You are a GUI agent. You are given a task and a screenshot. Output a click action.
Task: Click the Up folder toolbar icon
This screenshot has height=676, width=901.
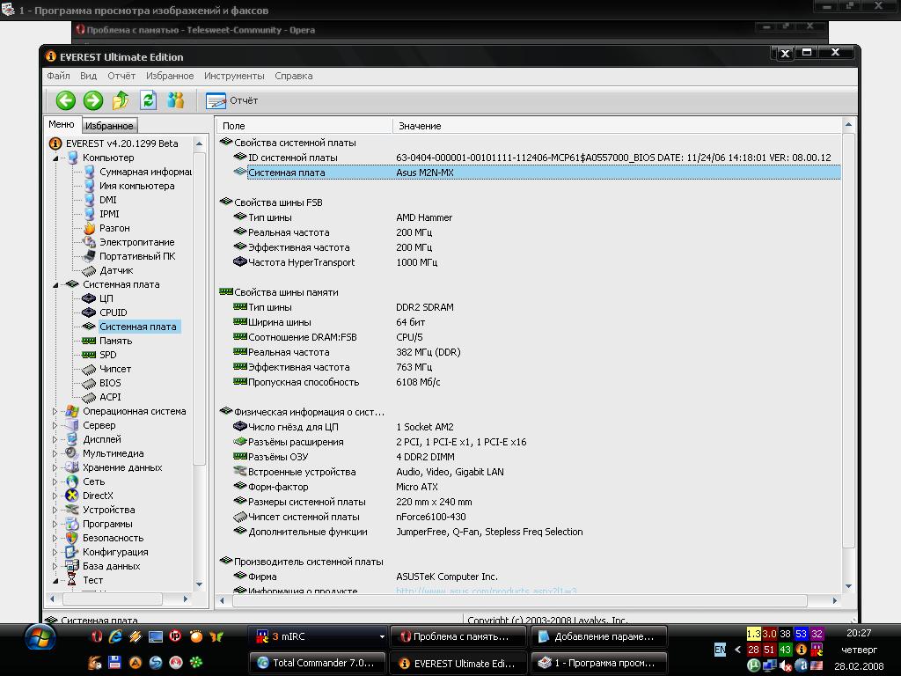[x=121, y=100]
